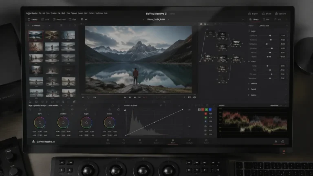The width and height of the screenshot is (313, 176).
Task: Click the DaVinci Resolve logo in bottom bar
Action: tap(33, 141)
